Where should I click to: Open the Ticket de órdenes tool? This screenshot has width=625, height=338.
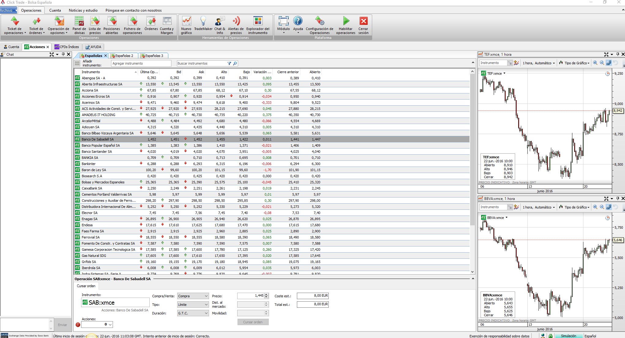pos(36,25)
